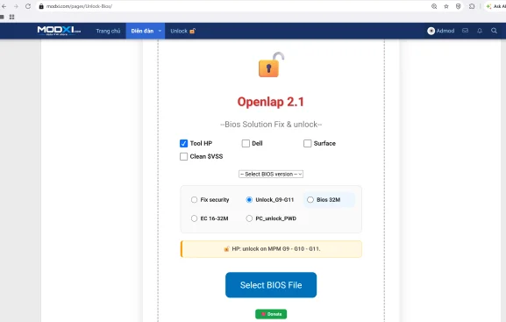
Task: Reload the page with refresh icon
Action: [28, 6]
